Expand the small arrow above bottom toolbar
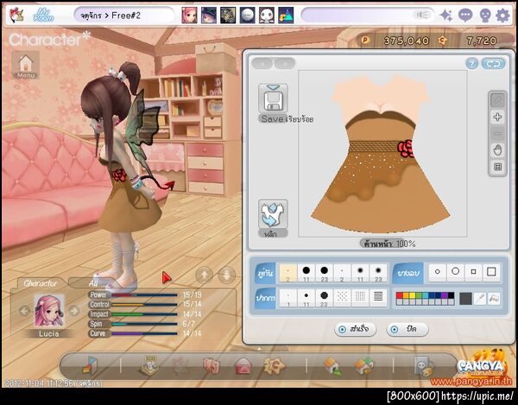 coord(259,349)
